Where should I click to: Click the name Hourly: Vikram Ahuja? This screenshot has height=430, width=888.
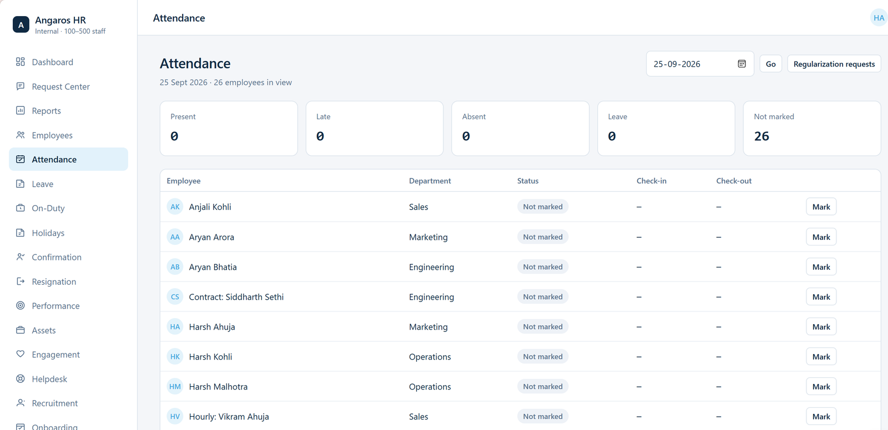click(x=229, y=417)
